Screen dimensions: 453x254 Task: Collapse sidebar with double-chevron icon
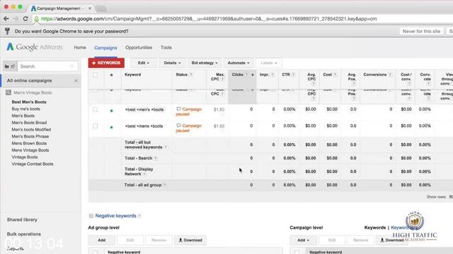click(x=76, y=80)
